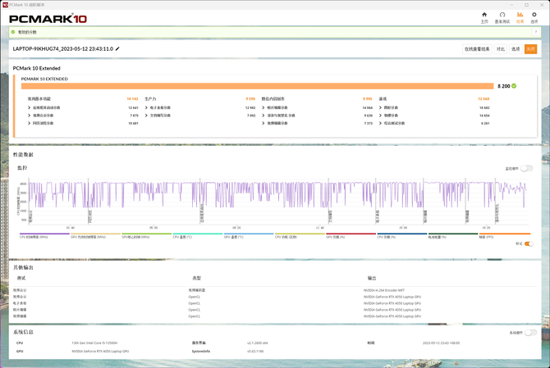
Task: Open the 选项 gear tab in top navigation
Action: [534, 17]
